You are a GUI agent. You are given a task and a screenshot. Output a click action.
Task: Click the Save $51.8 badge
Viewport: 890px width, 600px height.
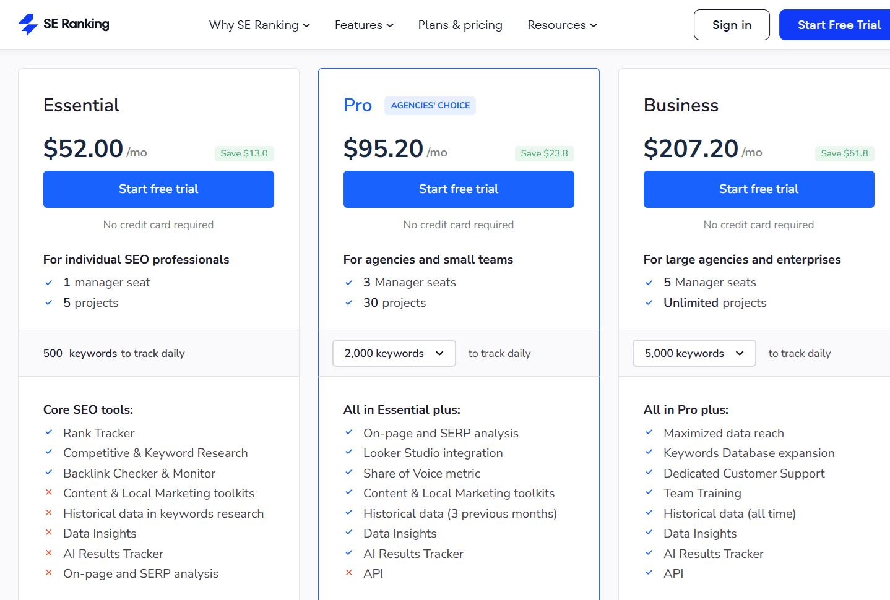(844, 153)
